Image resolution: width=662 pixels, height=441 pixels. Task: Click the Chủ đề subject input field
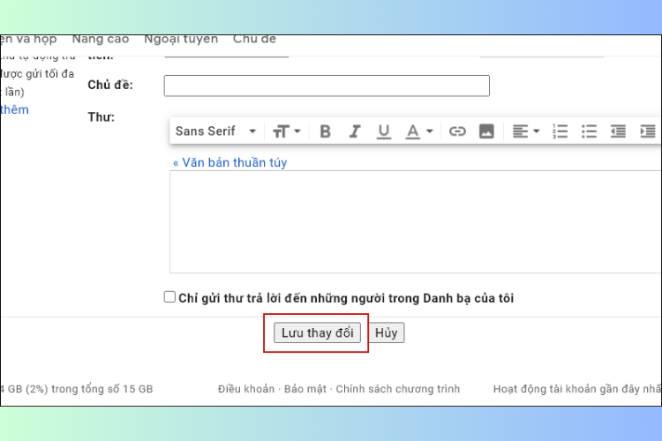pos(327,86)
